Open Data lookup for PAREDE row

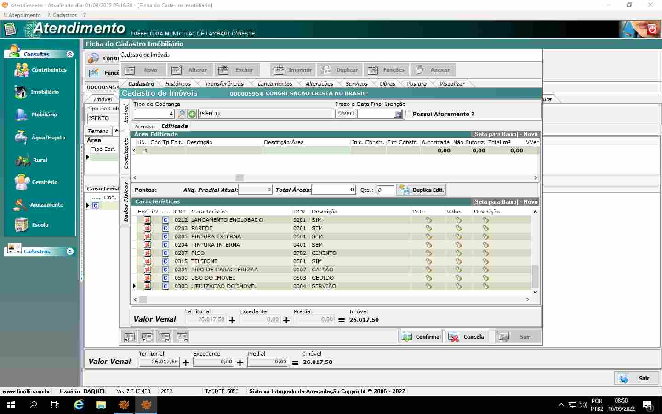tap(428, 228)
